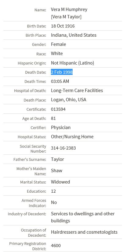The height and width of the screenshot is (252, 126).
Task: Click the name Vera M Humphrey
Action: point(69,10)
